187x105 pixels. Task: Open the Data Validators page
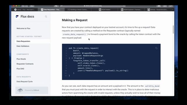23,46
